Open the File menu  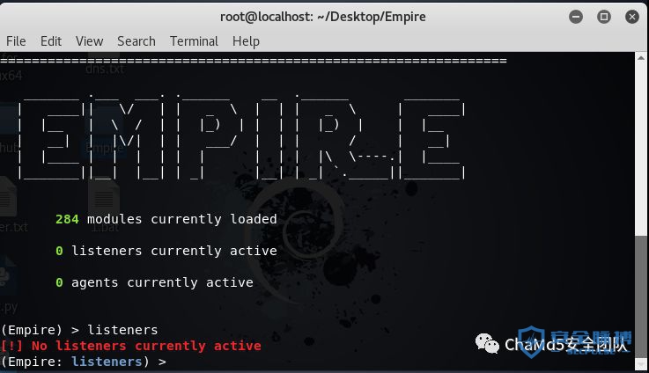16,41
